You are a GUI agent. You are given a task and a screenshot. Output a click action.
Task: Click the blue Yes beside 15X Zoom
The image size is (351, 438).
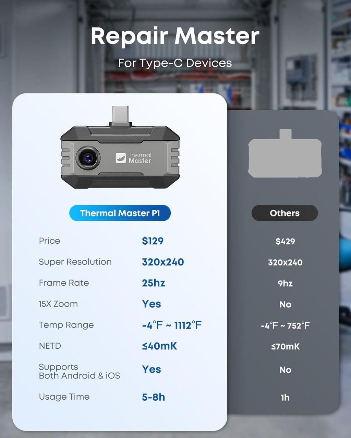152,304
